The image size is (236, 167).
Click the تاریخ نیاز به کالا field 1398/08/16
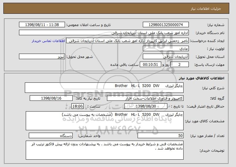click(51, 98)
